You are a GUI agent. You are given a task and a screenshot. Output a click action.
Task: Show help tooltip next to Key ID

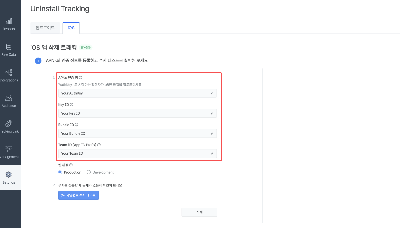tap(71, 105)
